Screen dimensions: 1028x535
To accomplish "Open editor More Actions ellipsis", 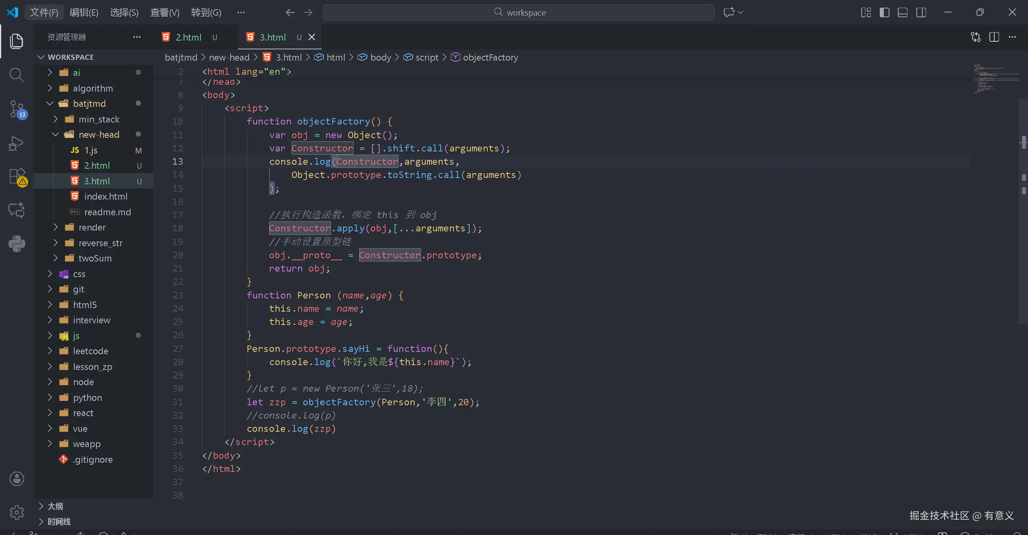I will pyautogui.click(x=1012, y=37).
